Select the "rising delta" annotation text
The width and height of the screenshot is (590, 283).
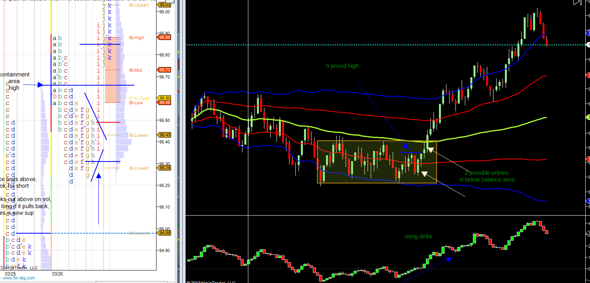(x=418, y=236)
